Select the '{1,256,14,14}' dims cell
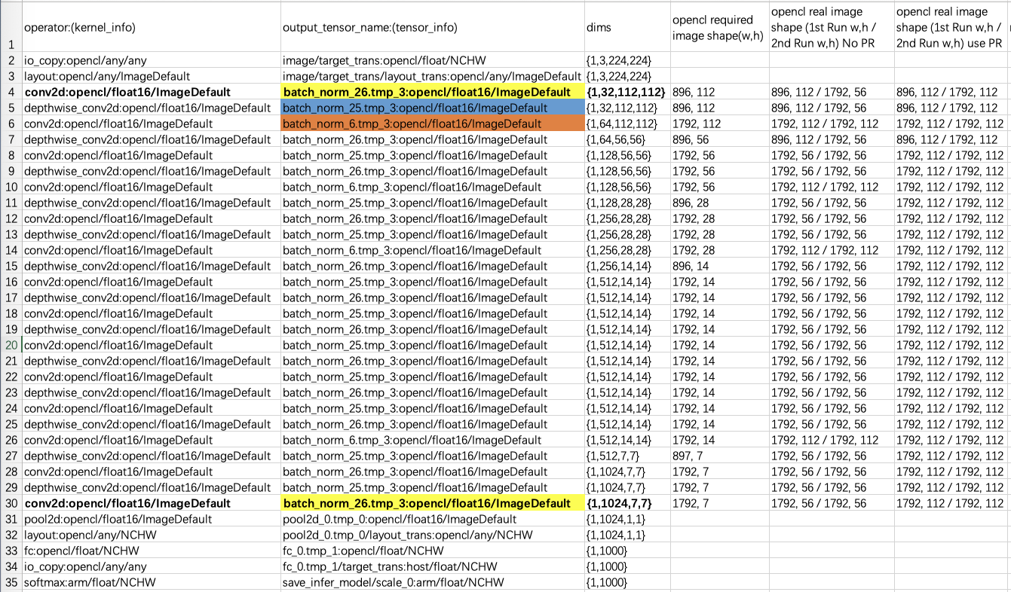The height and width of the screenshot is (592, 1011). pyautogui.click(x=627, y=266)
